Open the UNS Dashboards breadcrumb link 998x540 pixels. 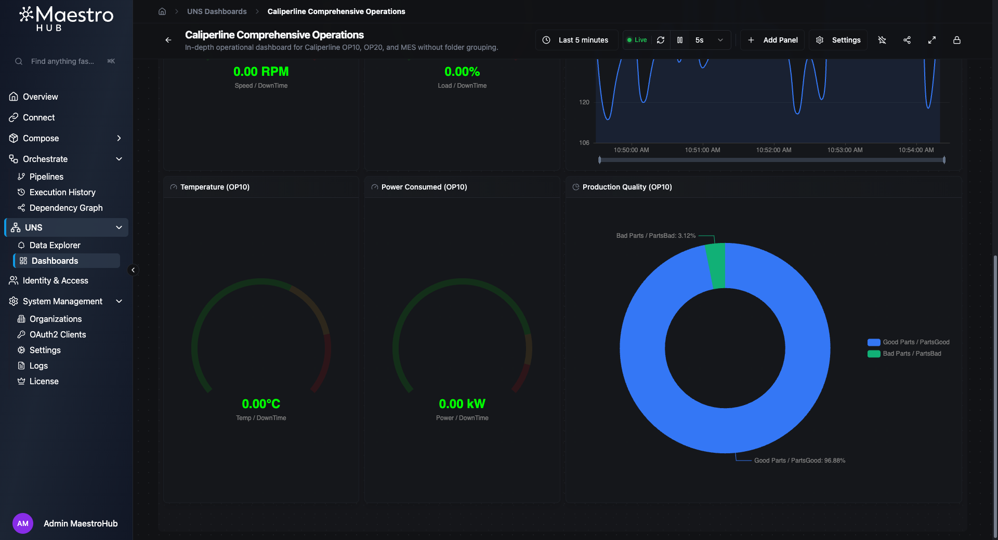217,11
